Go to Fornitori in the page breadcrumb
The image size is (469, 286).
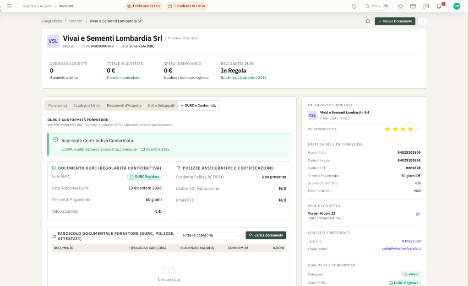point(76,21)
